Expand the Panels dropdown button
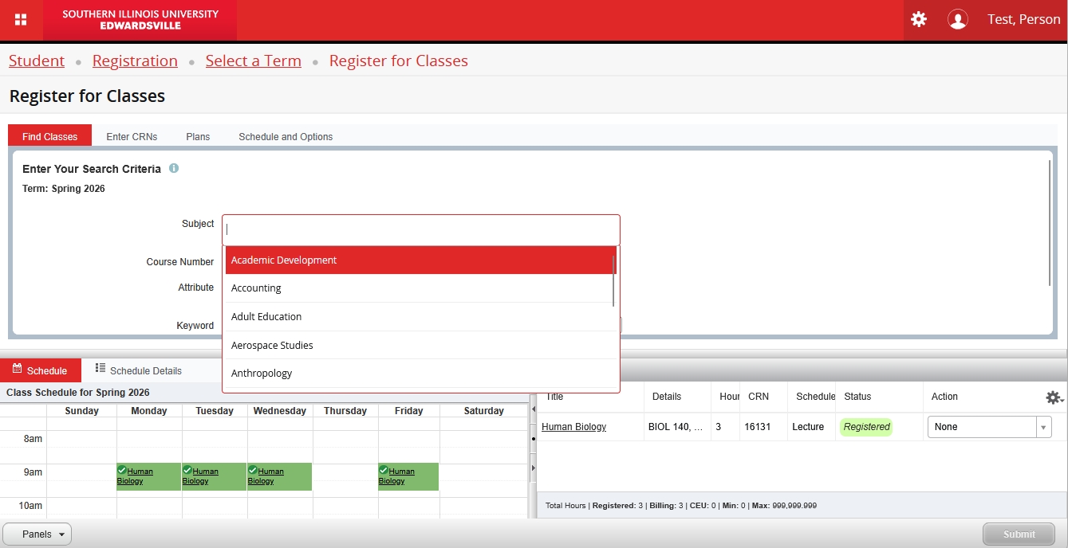 click(x=37, y=534)
